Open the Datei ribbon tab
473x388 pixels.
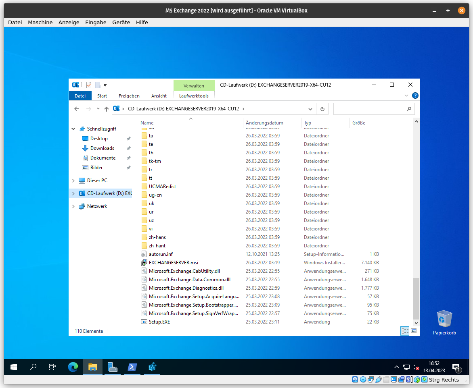(x=80, y=96)
